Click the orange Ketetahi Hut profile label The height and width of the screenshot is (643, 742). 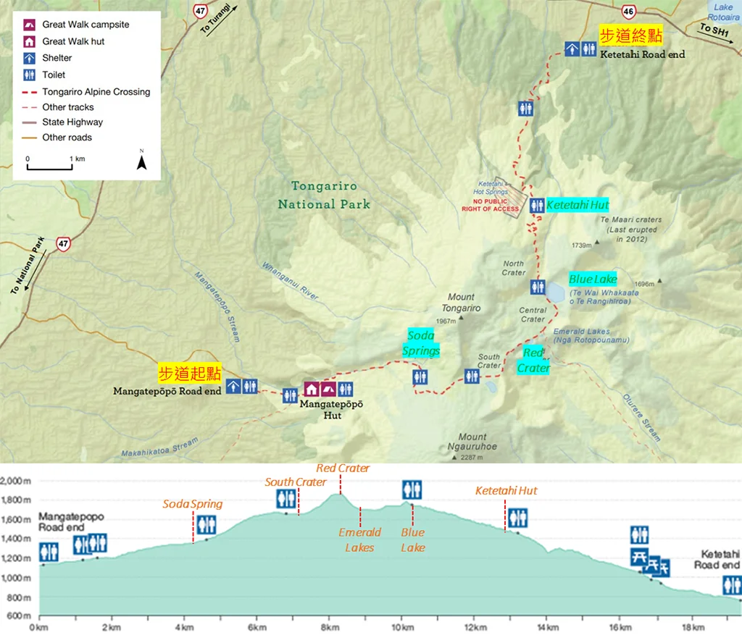coord(507,491)
